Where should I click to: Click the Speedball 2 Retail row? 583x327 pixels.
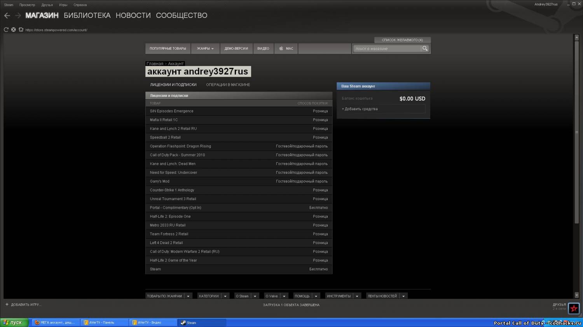(x=239, y=137)
